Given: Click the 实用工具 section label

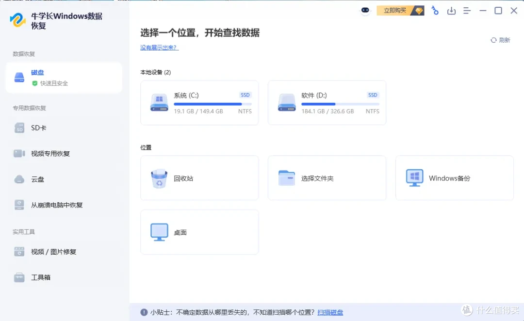Looking at the screenshot, I should pyautogui.click(x=24, y=232).
